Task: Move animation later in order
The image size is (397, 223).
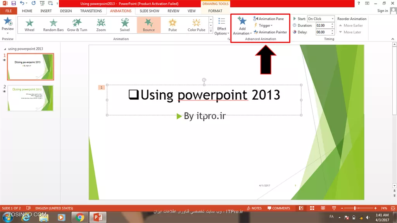Action: click(350, 32)
